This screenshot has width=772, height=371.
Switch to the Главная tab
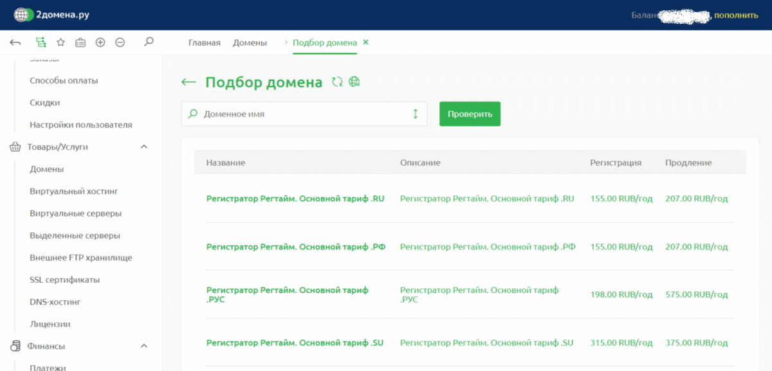(x=205, y=42)
